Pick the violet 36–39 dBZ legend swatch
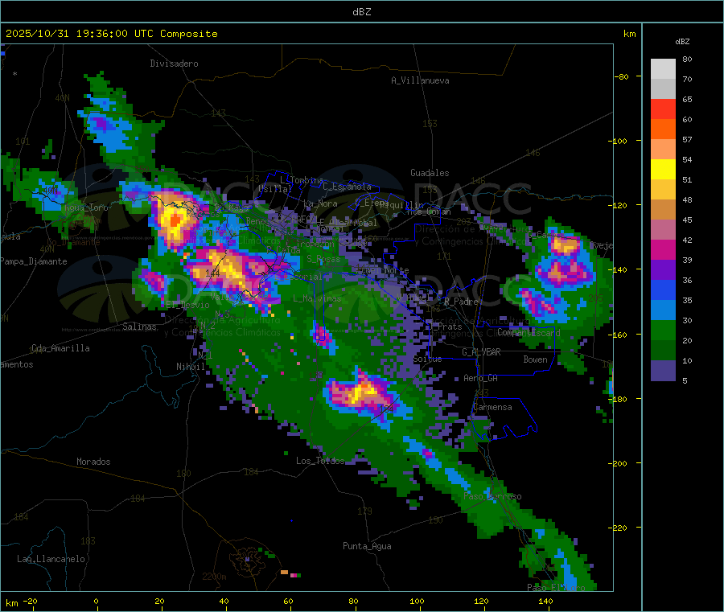The image size is (724, 612). [663, 270]
